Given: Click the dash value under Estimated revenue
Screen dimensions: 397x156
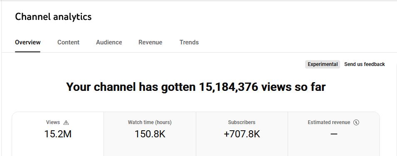Looking at the screenshot, I should pos(334,134).
